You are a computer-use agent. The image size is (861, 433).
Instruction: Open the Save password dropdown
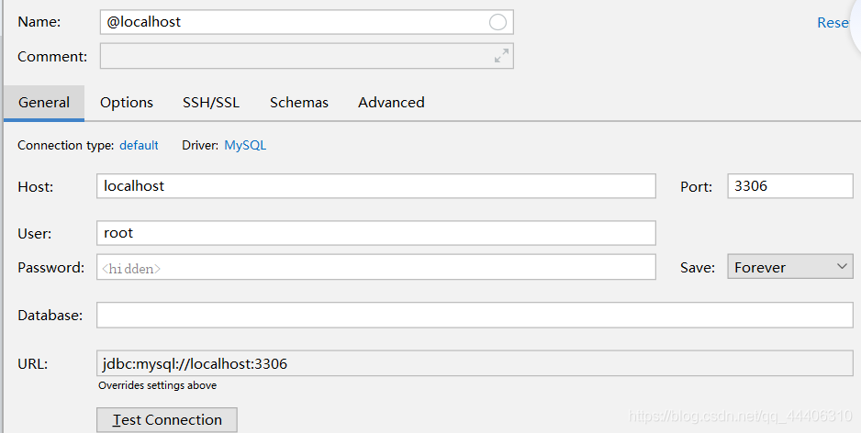point(790,268)
